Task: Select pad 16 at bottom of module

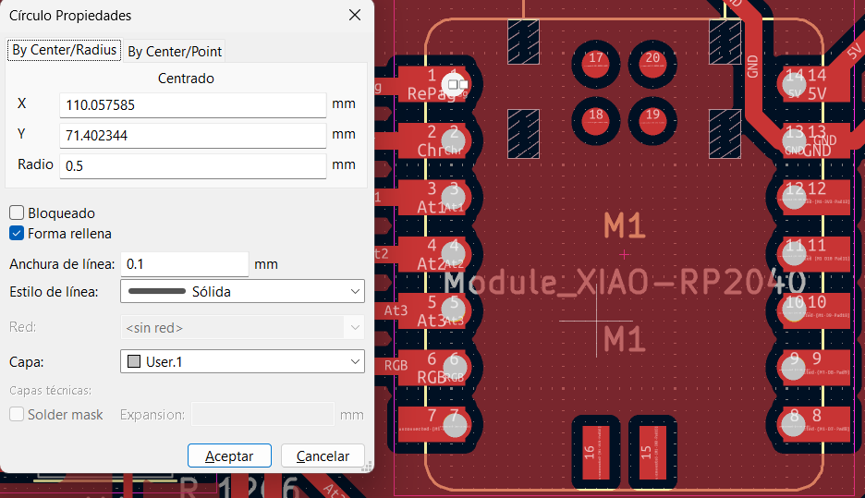Action: click(596, 452)
